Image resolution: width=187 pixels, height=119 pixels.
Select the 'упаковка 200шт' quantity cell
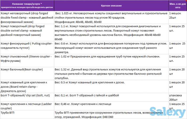coord(177,97)
